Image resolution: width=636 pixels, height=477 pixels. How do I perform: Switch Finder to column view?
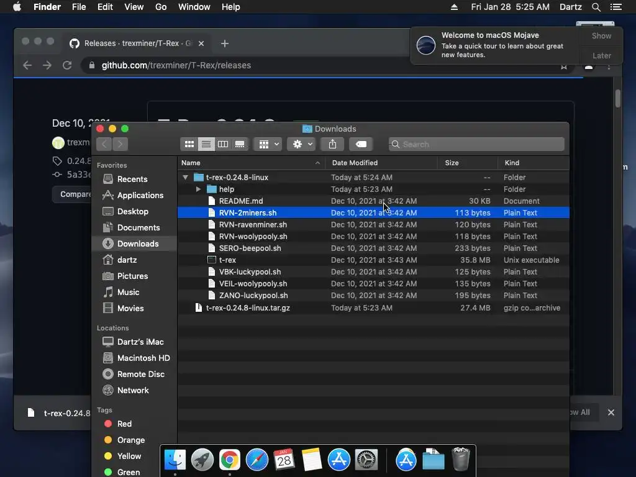click(x=223, y=144)
